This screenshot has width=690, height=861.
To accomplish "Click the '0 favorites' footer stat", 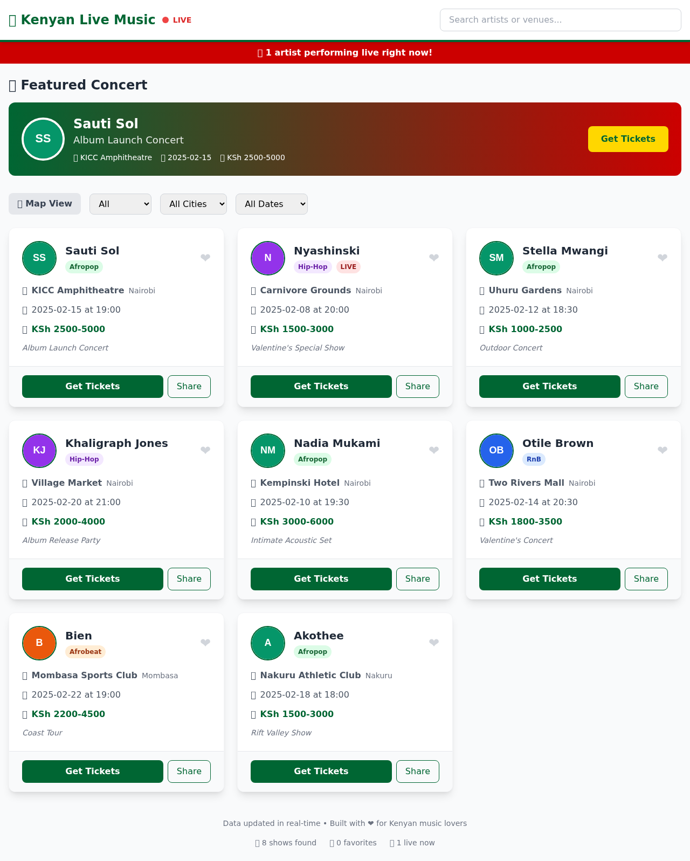I will [353, 843].
